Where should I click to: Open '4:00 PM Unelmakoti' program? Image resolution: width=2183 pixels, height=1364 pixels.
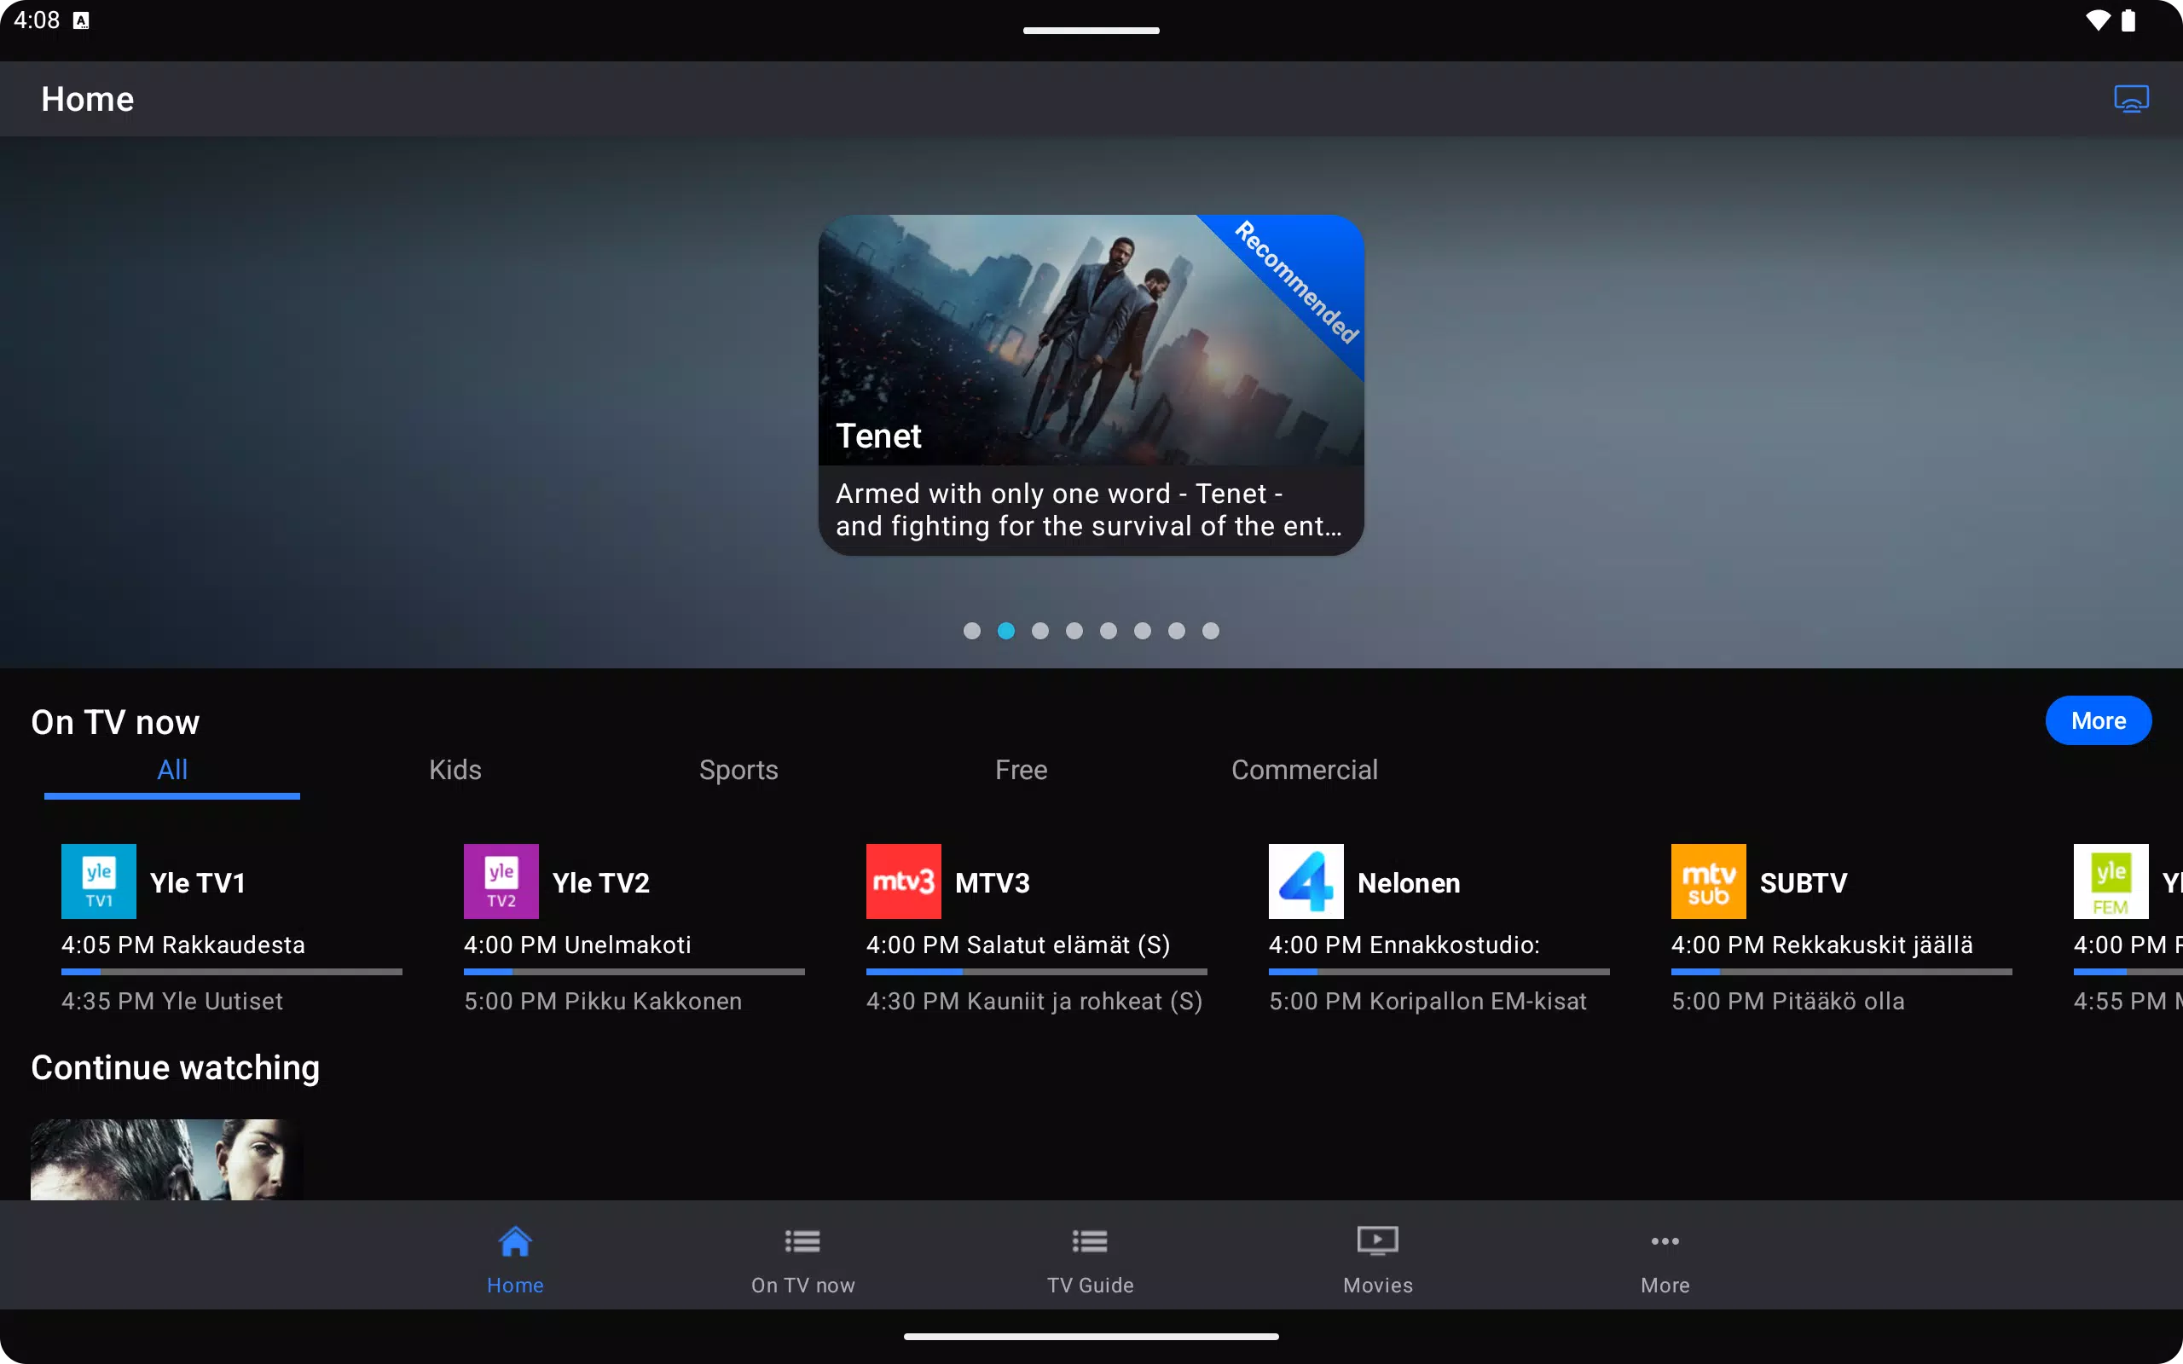click(577, 945)
